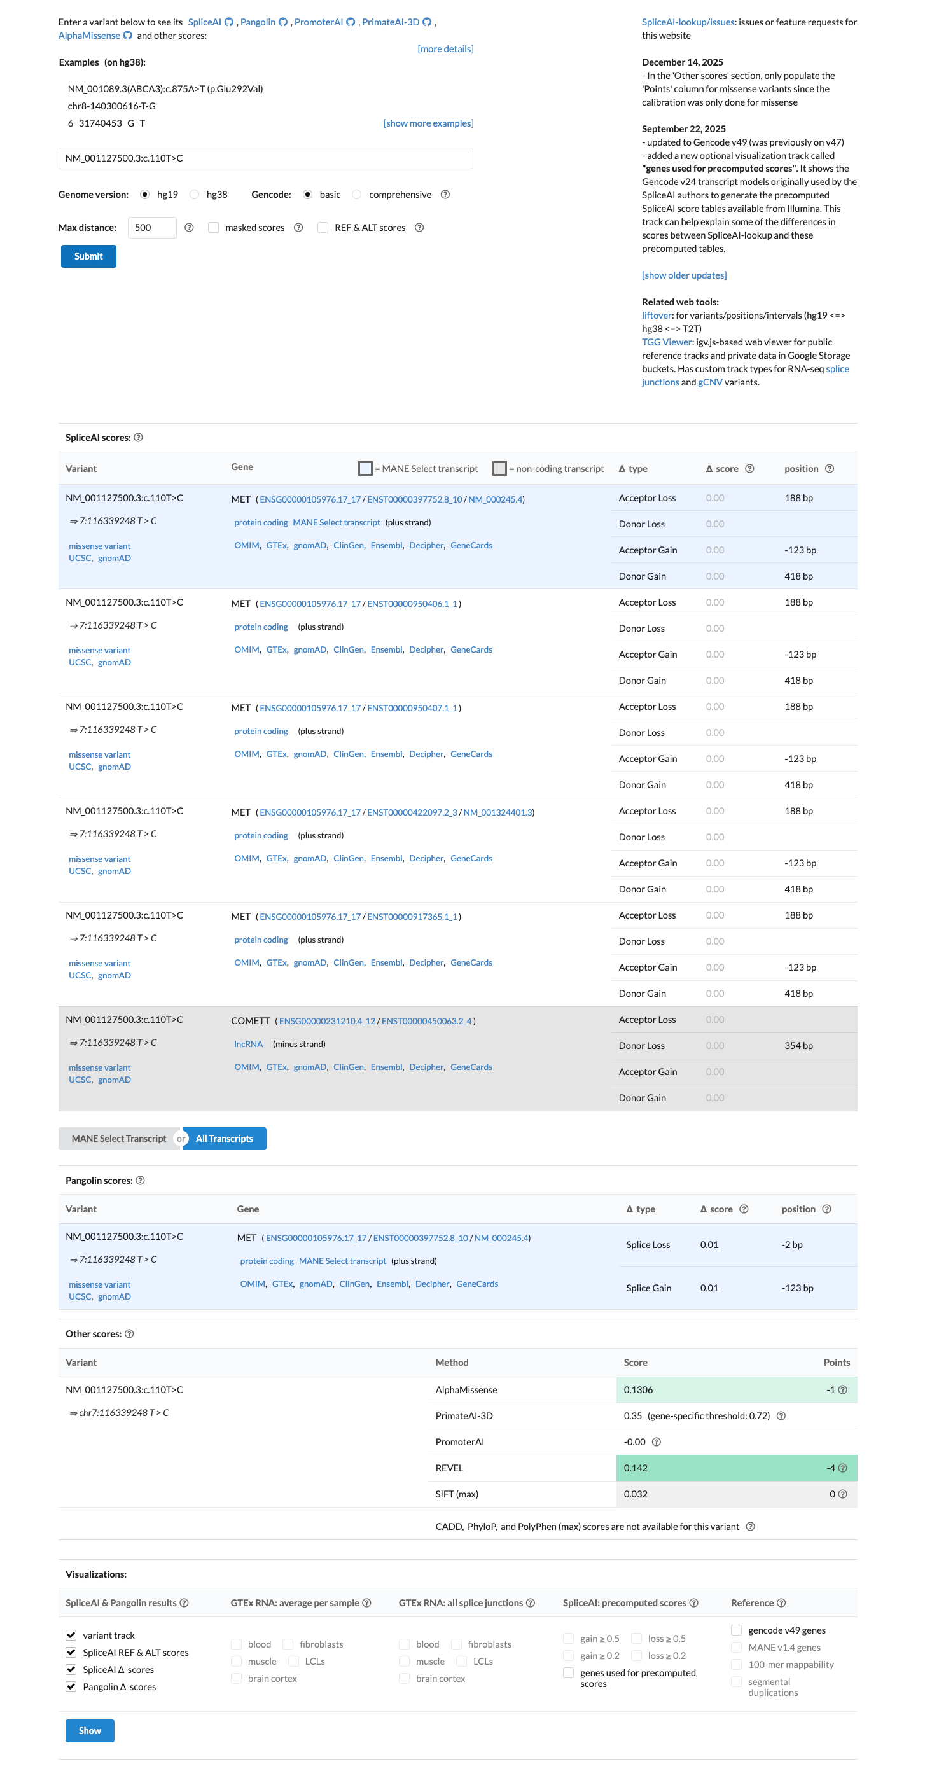Select chr8-140300616-T-G example variant
The width and height of the screenshot is (925, 1778).
[x=111, y=106]
